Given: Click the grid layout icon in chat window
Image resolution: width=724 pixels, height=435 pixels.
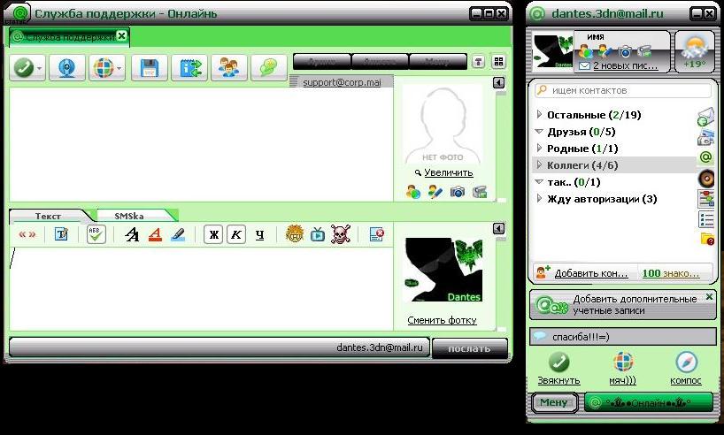Looking at the screenshot, I should 498,61.
